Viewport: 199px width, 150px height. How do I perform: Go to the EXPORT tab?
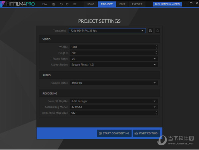[x=137, y=4]
